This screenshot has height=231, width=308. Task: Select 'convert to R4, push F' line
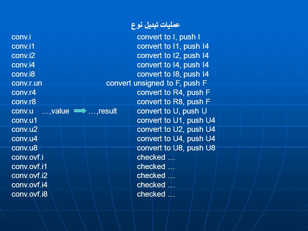pos(174,92)
